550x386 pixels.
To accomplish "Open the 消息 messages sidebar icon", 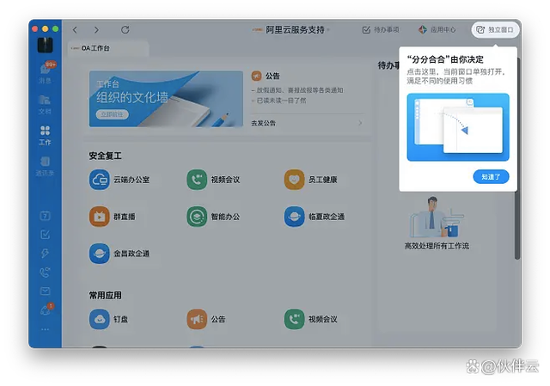I will (x=46, y=72).
